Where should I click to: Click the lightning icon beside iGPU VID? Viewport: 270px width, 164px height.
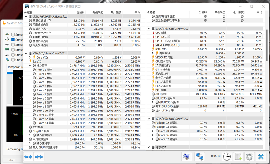(153, 49)
